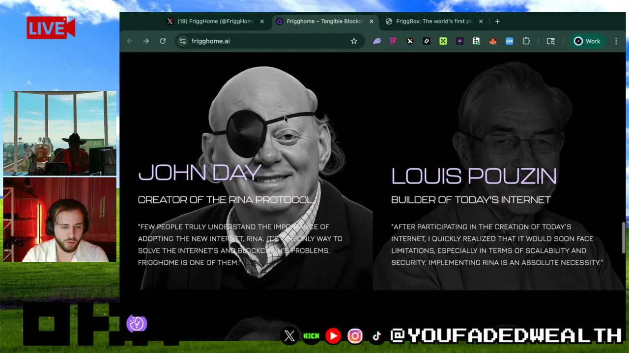The height and width of the screenshot is (353, 629).
Task: Click the LOUIS POUZIN heading
Action: point(474,176)
